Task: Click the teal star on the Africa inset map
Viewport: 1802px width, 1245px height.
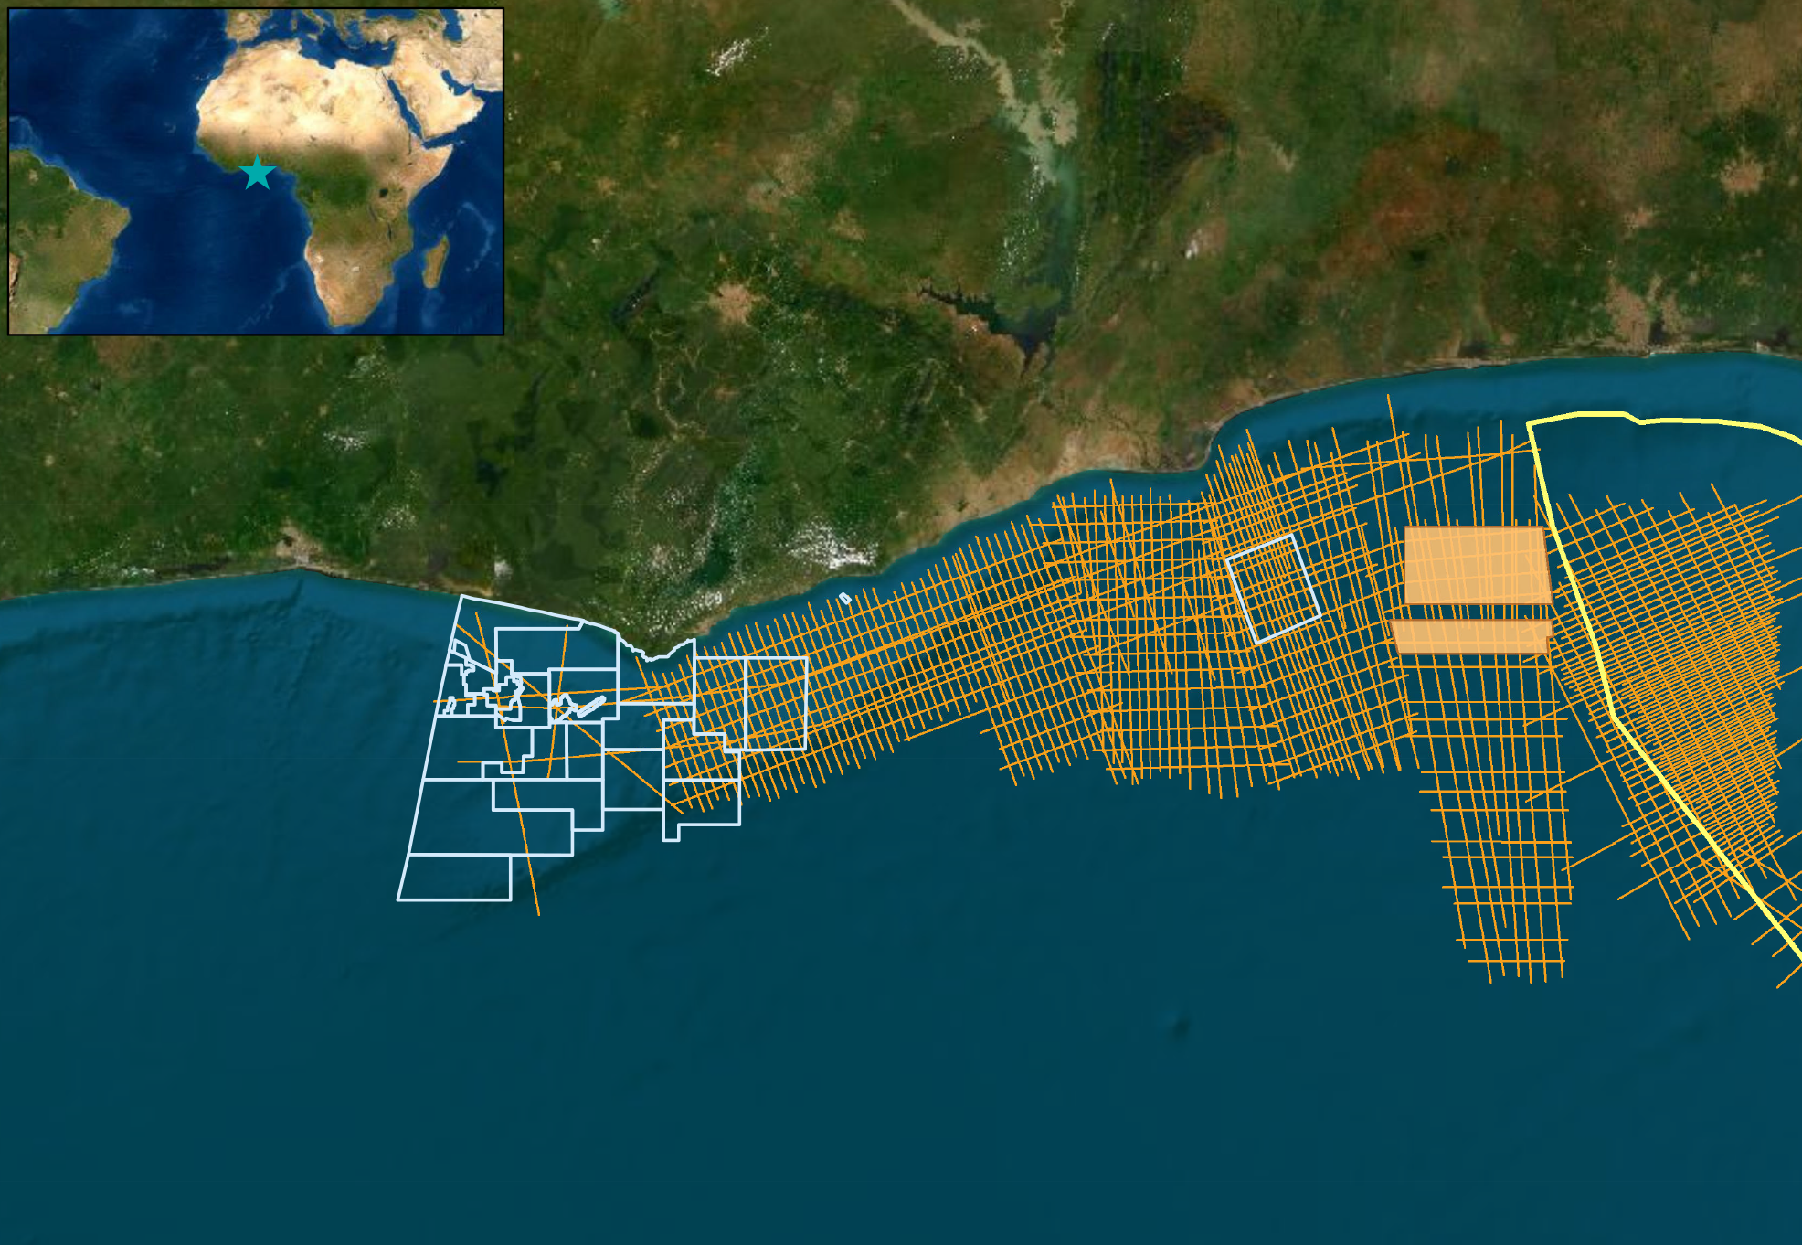Action: click(x=259, y=172)
